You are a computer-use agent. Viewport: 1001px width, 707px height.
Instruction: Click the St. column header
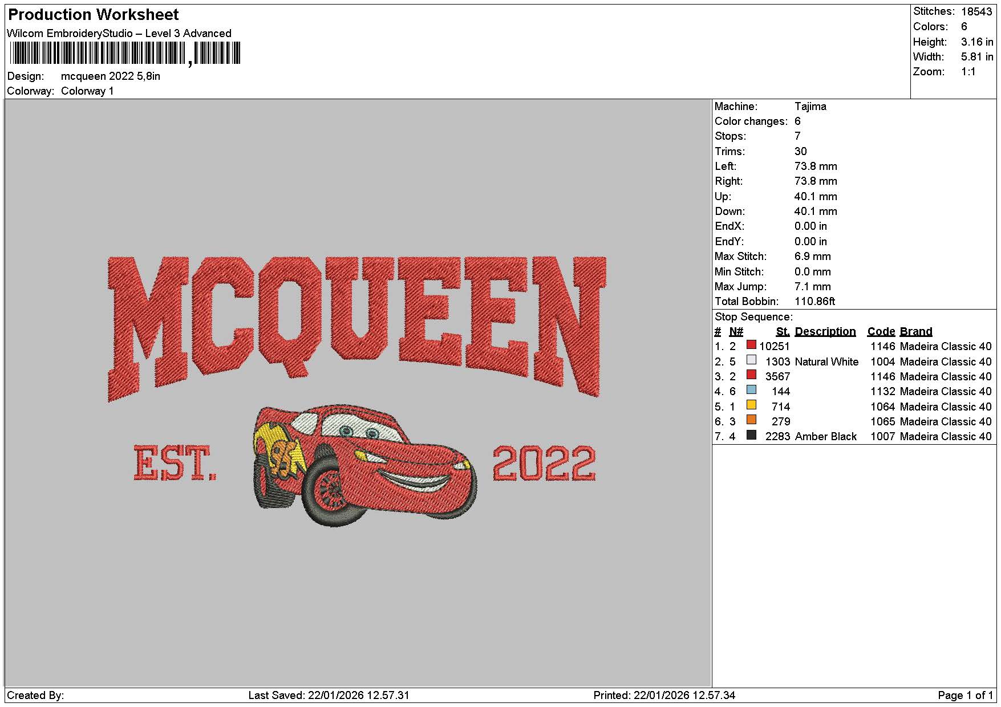coord(783,332)
